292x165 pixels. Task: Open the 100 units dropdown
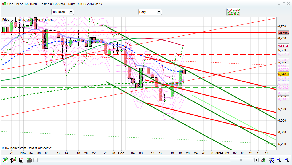click(62, 12)
